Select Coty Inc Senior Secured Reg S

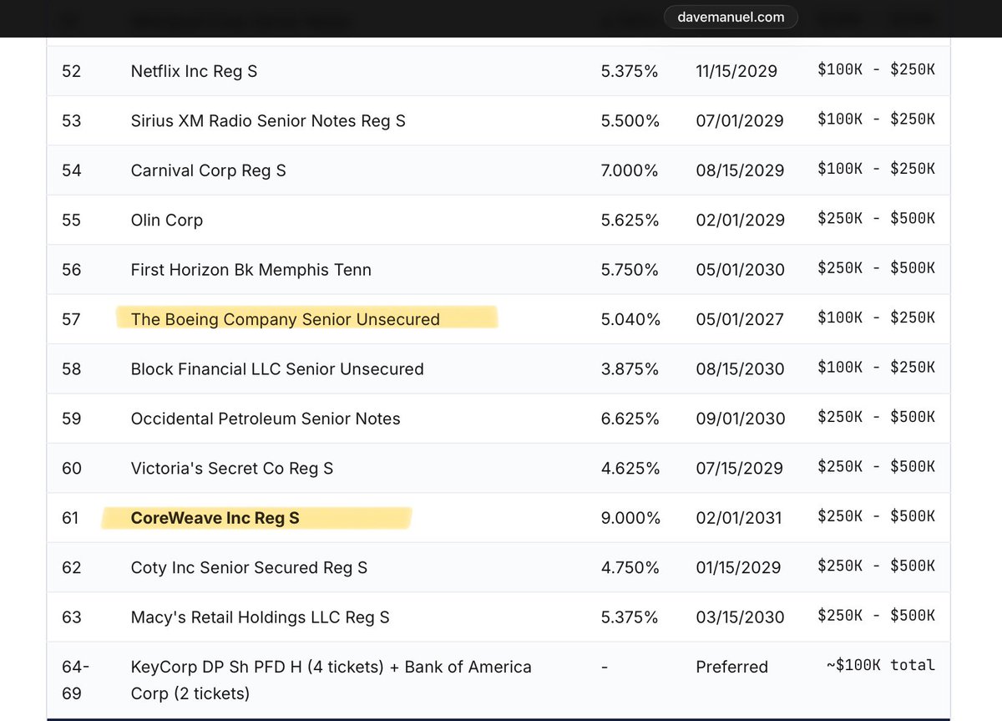(249, 568)
